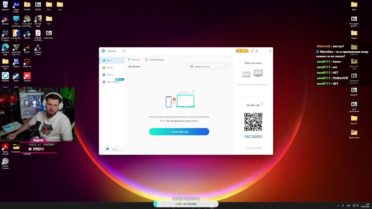Upgrade via the orange Pro button
This screenshot has height=209, width=372.
click(242, 51)
